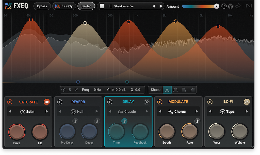The height and width of the screenshot is (155, 260).
Task: Select the LO-FI module title
Action: tap(228, 102)
